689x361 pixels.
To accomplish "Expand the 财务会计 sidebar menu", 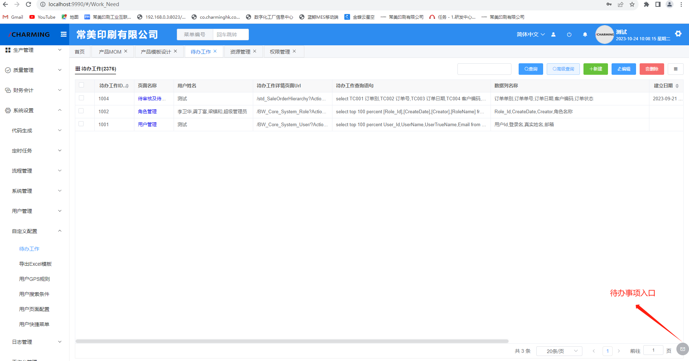I will [x=35, y=90].
